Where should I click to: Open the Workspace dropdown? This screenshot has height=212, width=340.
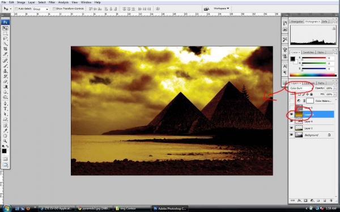point(221,8)
